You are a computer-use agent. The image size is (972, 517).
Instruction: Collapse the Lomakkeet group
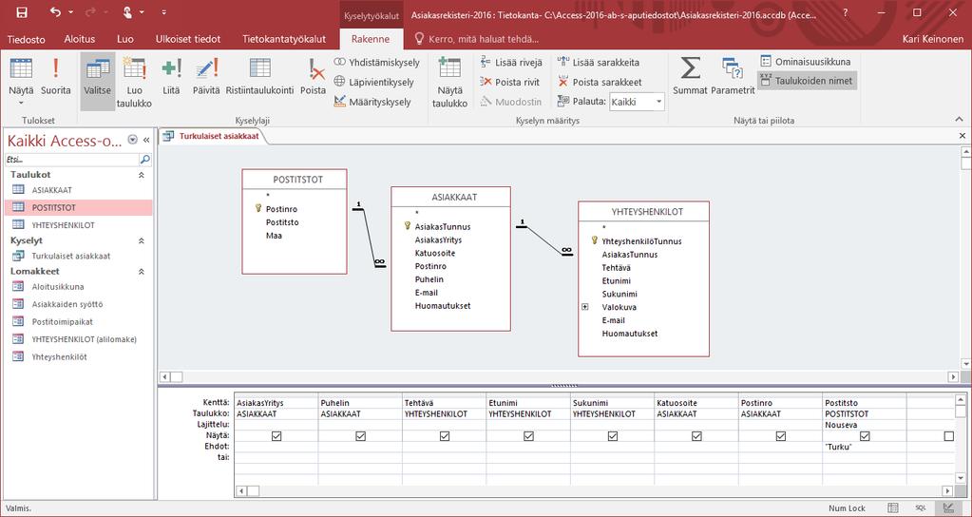pyautogui.click(x=142, y=272)
